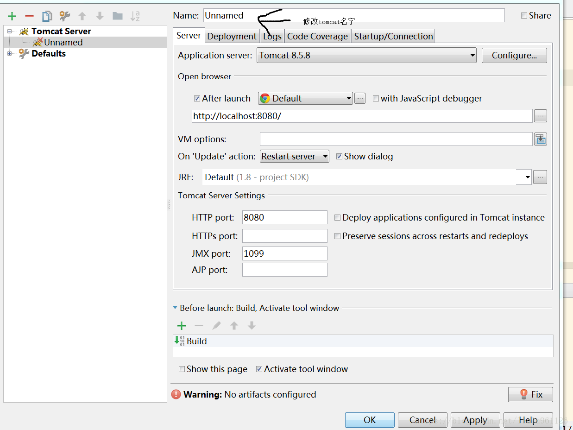Collapse the Tomcat Server tree node
573x430 pixels.
[x=9, y=32]
